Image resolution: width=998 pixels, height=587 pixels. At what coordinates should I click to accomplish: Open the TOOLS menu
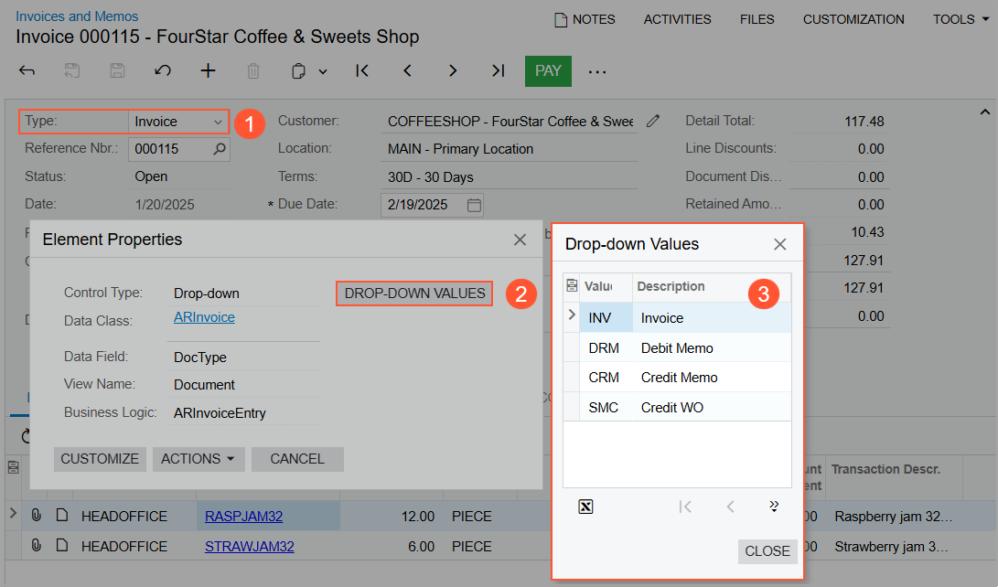click(x=960, y=19)
